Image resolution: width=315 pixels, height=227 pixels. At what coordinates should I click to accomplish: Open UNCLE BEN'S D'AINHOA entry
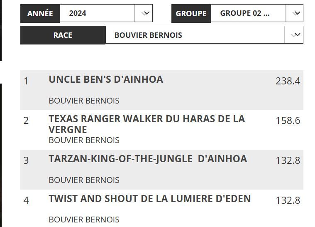[x=106, y=79]
